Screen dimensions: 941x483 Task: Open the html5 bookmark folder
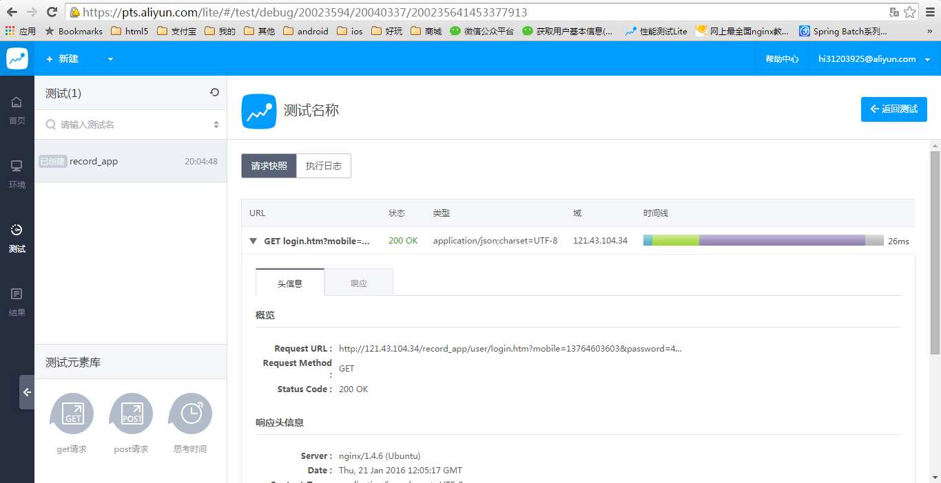tap(129, 31)
